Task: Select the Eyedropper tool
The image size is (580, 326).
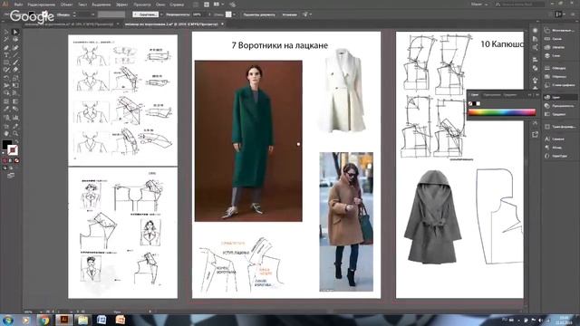Action: tap(6, 109)
